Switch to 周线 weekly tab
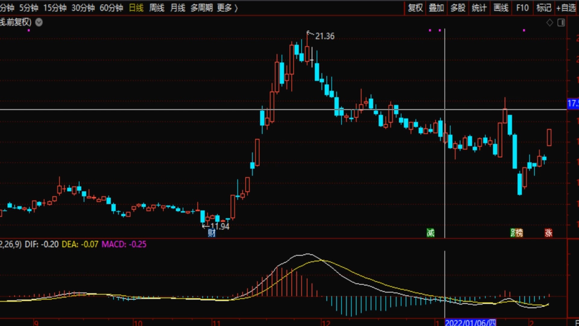The height and width of the screenshot is (326, 579). (x=157, y=8)
